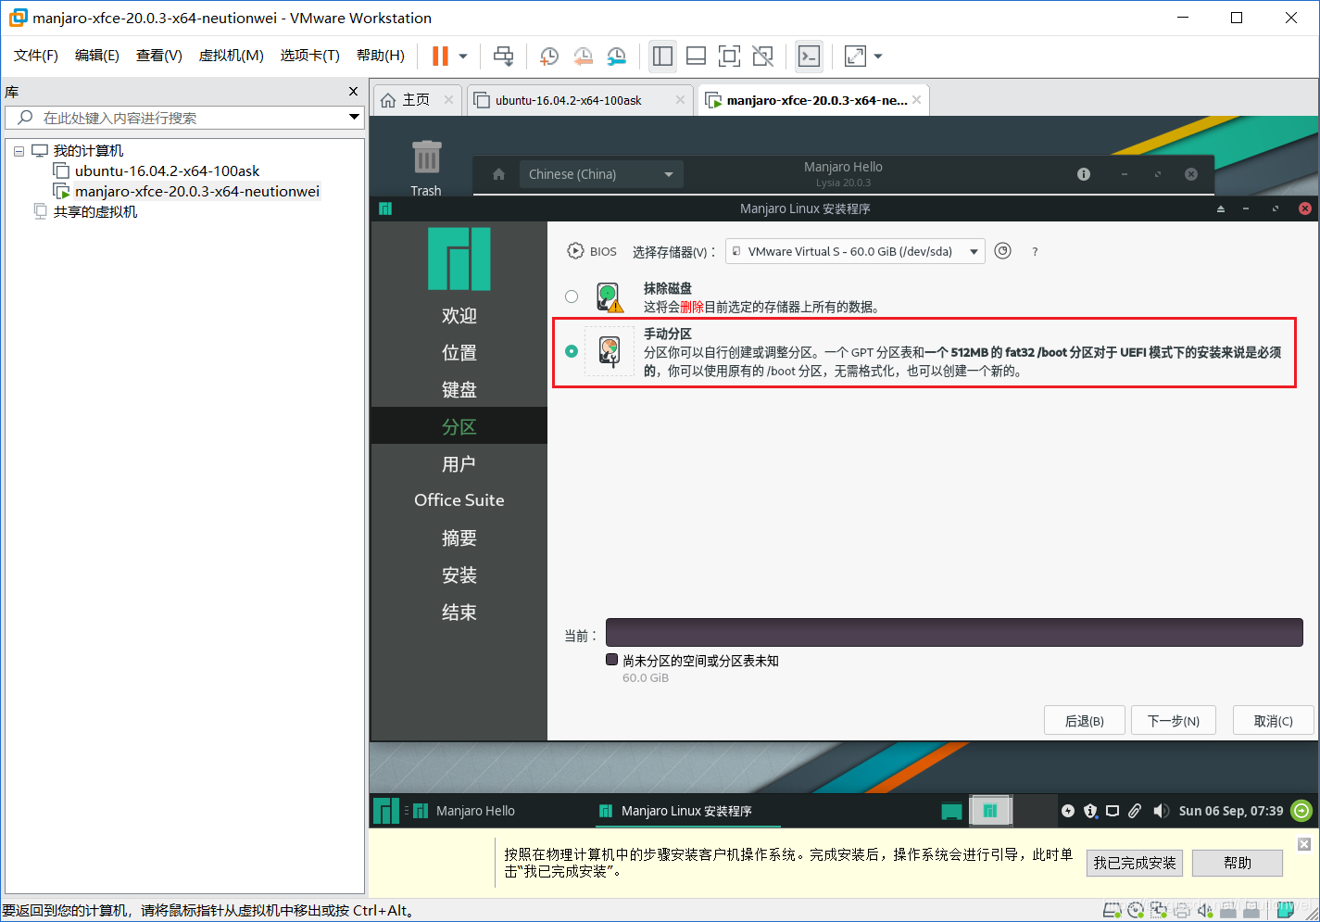Open the 编辑(E) menu
The width and height of the screenshot is (1320, 922).
click(97, 56)
